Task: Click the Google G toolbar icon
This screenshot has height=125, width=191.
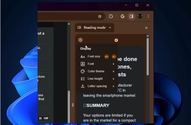Action: pyautogui.click(x=123, y=16)
